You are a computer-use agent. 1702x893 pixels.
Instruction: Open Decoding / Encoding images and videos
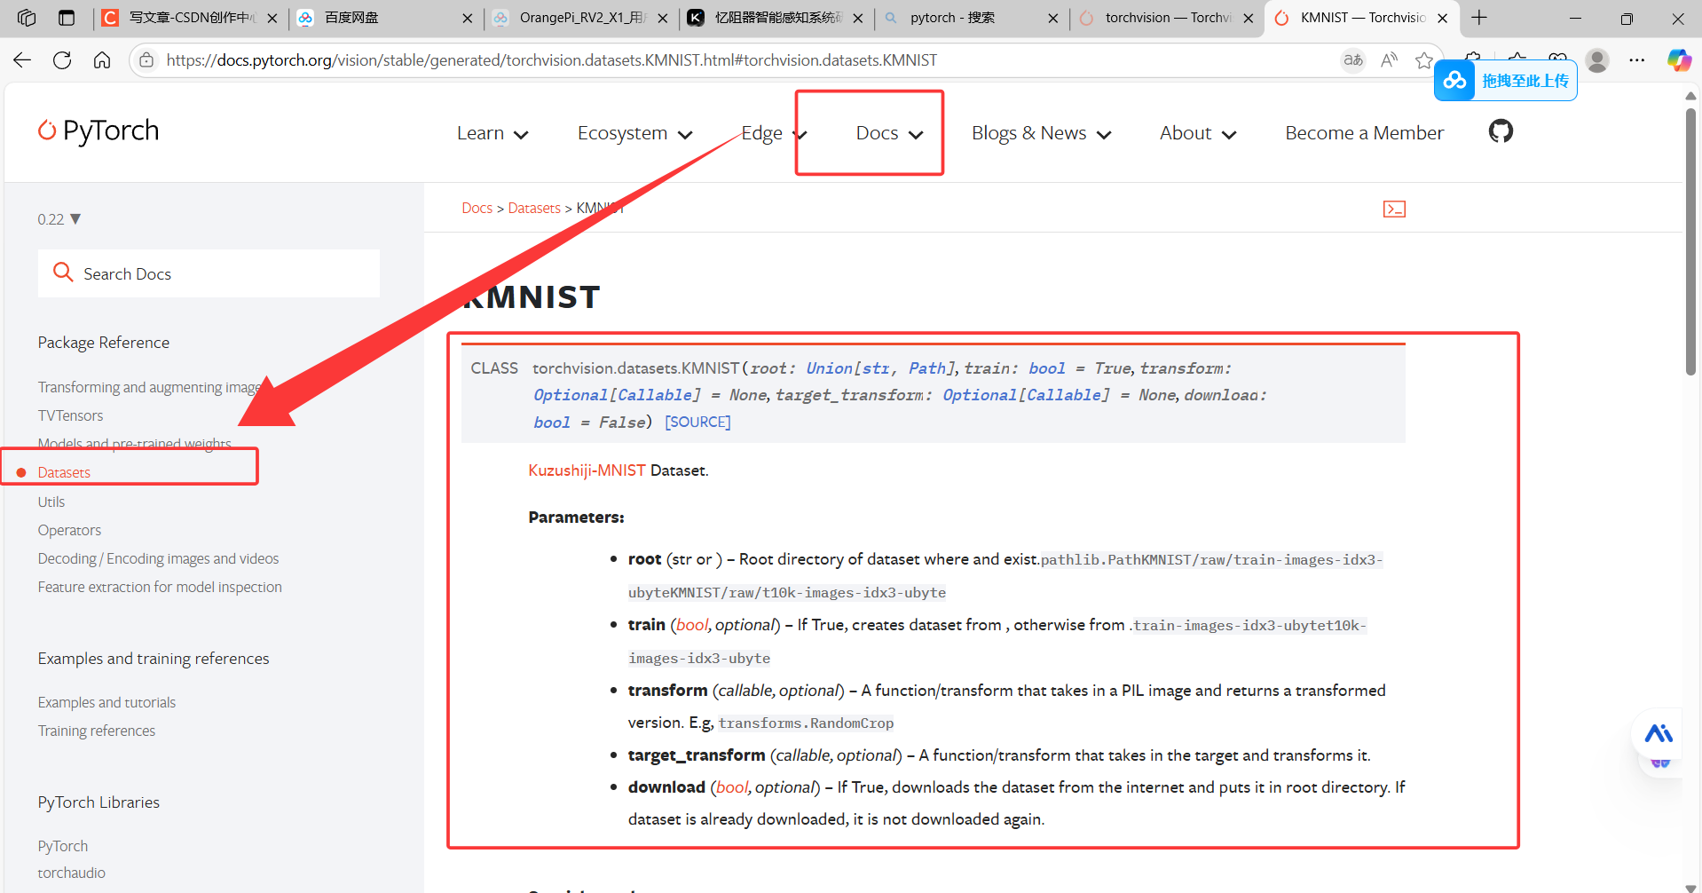[158, 558]
